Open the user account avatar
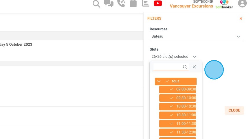The image size is (249, 139). 242,3
